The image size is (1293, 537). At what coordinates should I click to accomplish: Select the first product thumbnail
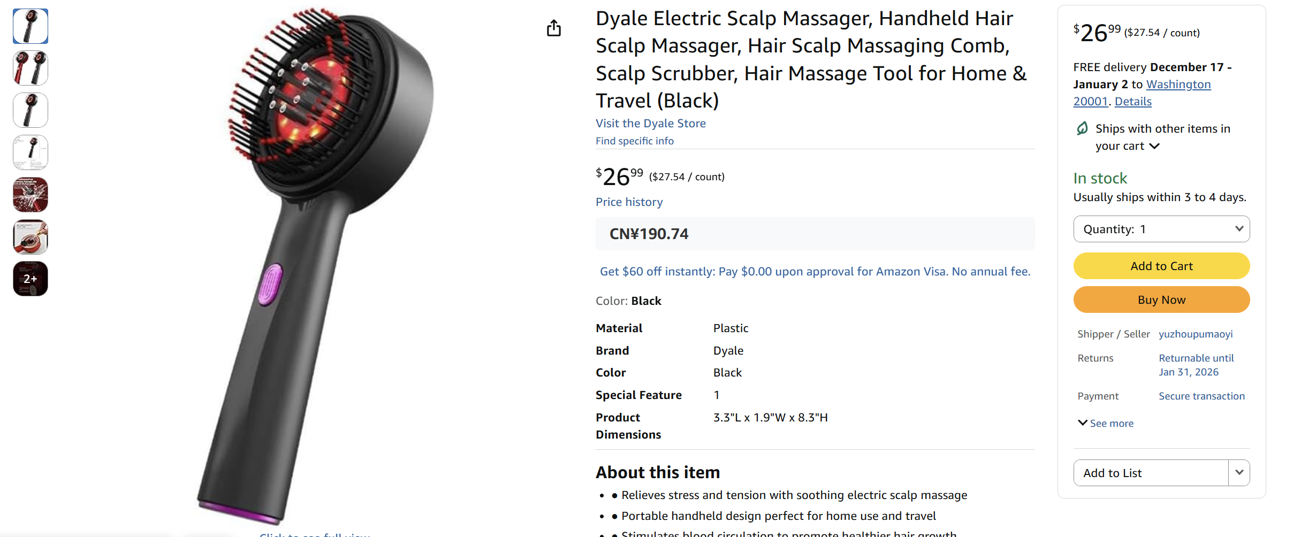coord(30,26)
